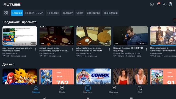Open the all categories grid icon
176x99 pixels.
[6, 13]
